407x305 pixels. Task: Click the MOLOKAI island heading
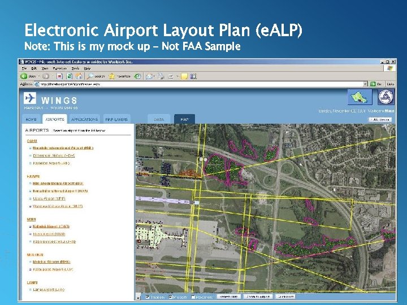35,255
